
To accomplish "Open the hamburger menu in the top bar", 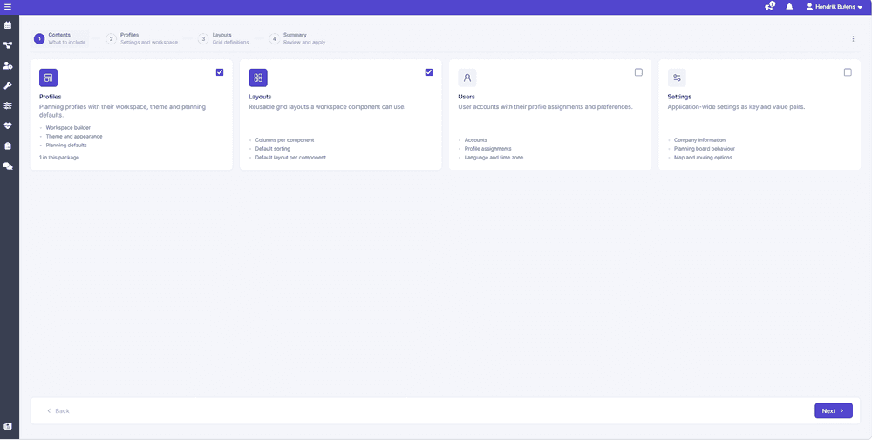I will tap(8, 7).
